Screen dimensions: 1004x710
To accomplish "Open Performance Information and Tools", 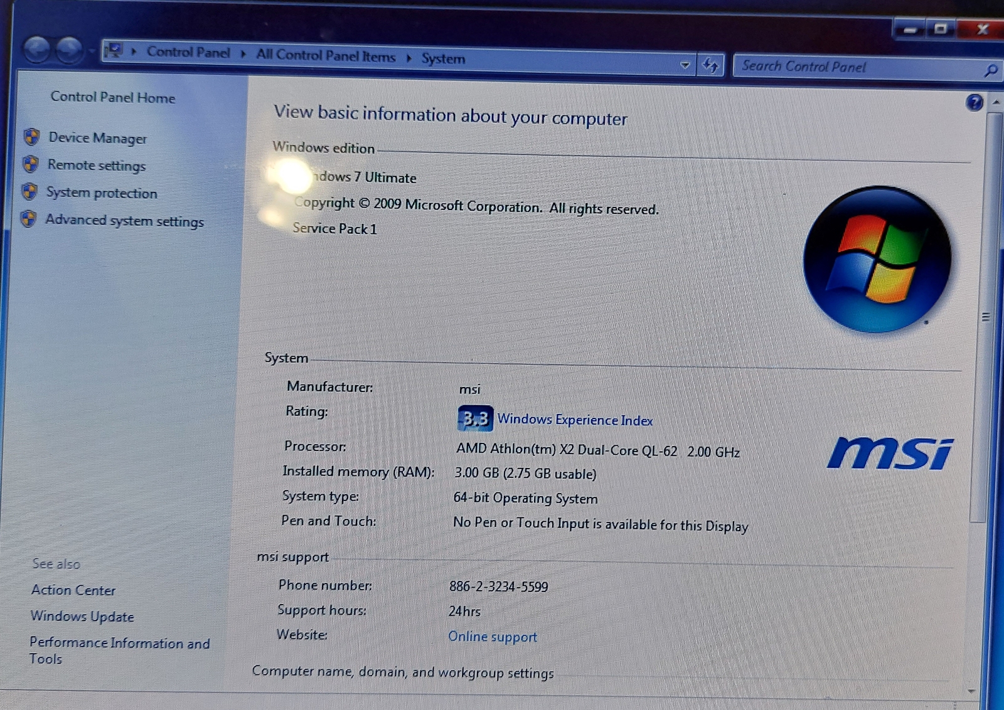I will click(119, 650).
